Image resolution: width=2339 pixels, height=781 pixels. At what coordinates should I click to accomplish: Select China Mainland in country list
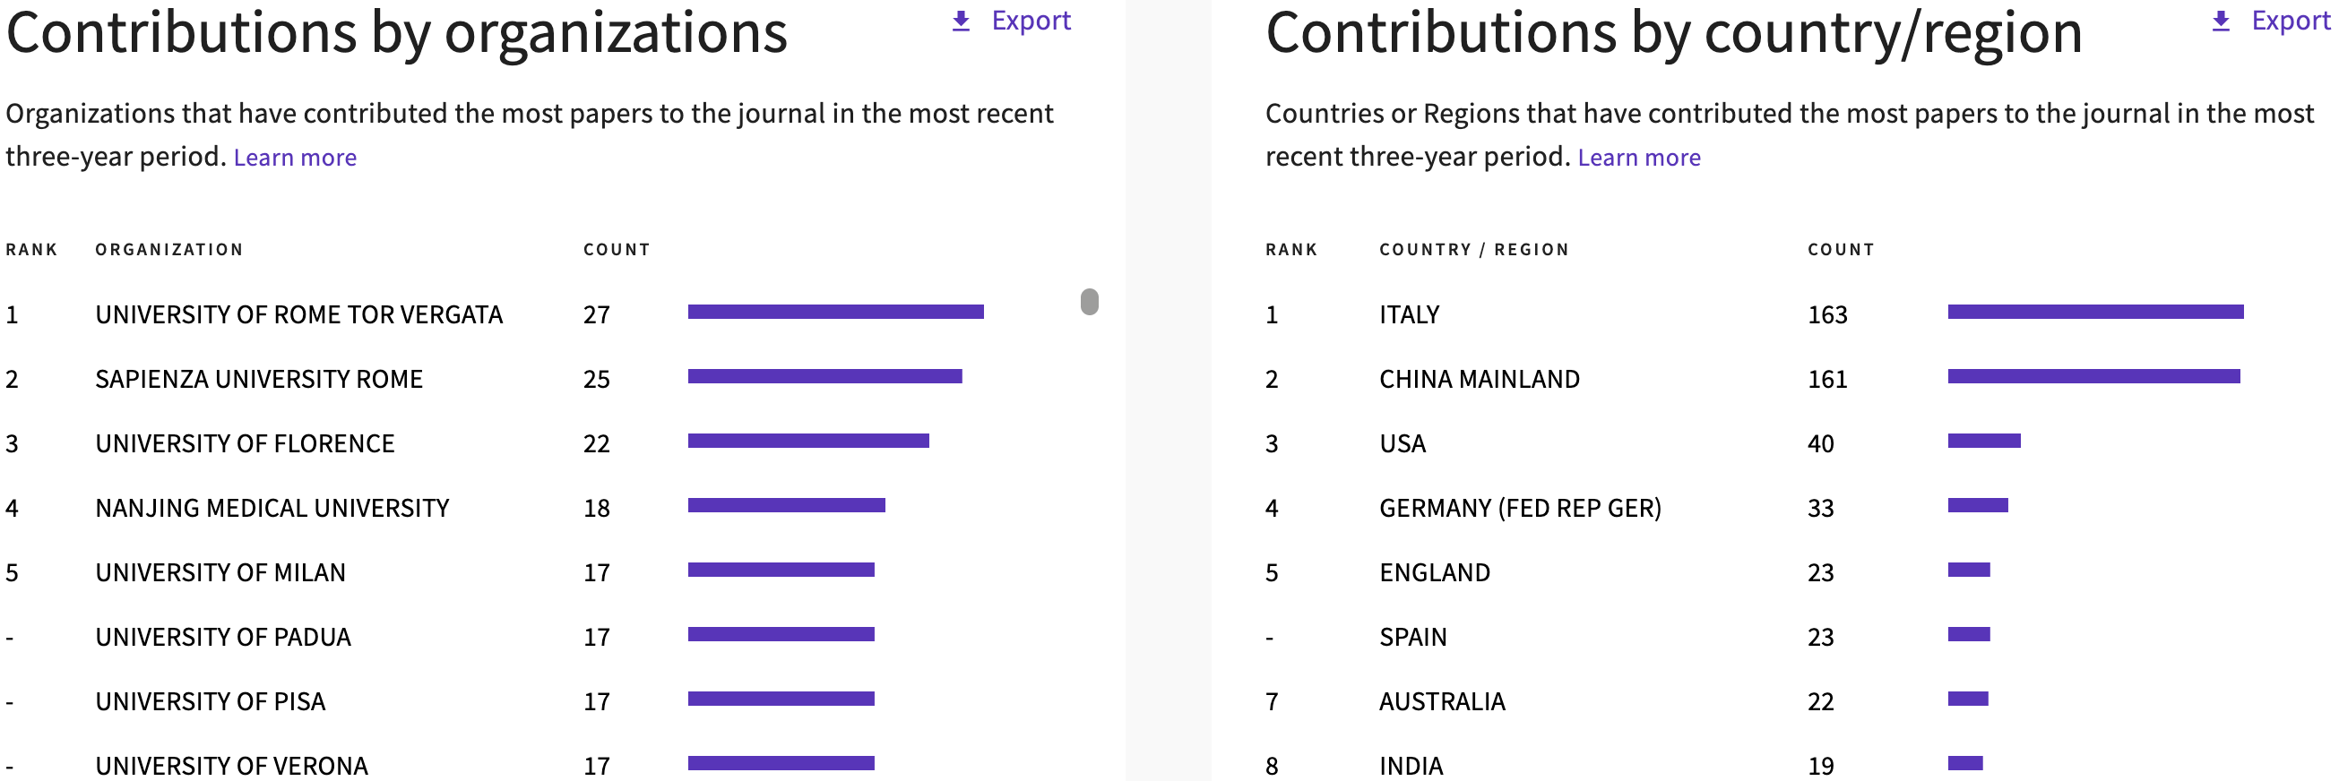coord(1480,379)
